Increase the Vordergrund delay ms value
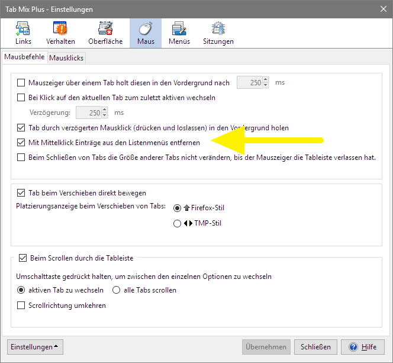Screen dimensions: 393x363 pos(265,79)
